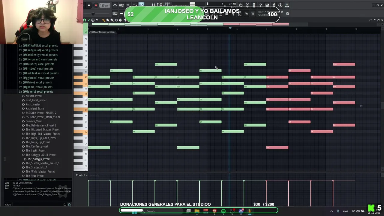Toggle the overdub recording icon
The height and width of the screenshot is (216, 384).
[135, 5]
